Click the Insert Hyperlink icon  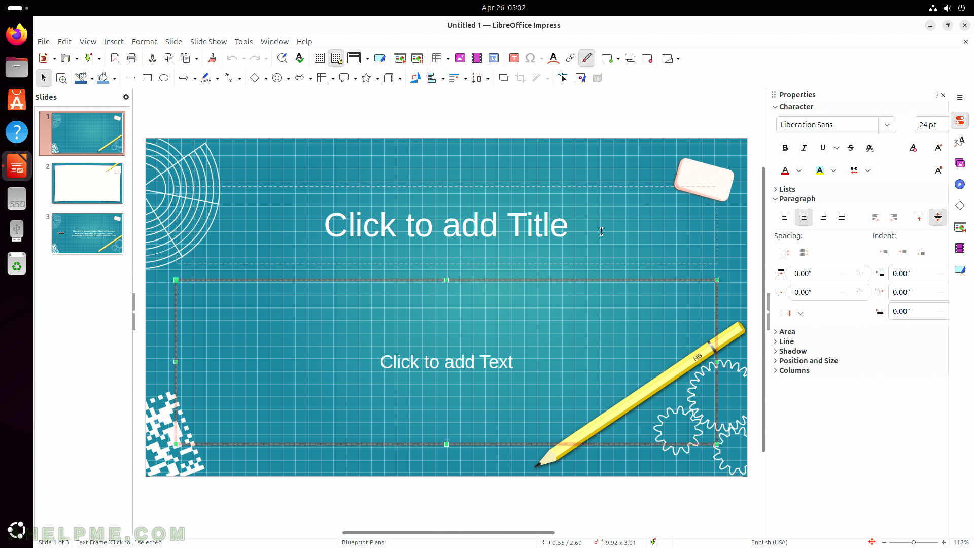(570, 58)
